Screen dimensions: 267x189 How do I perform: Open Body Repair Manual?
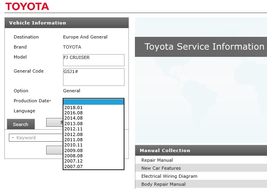(201, 184)
